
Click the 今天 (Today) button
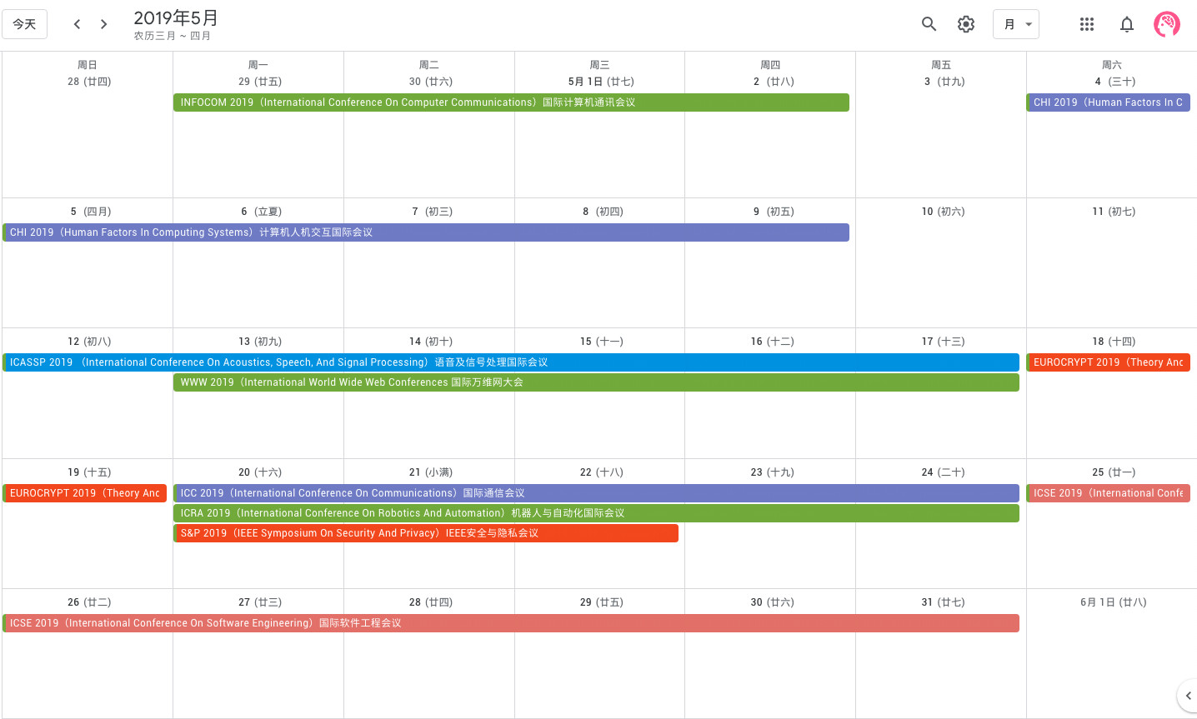[25, 24]
